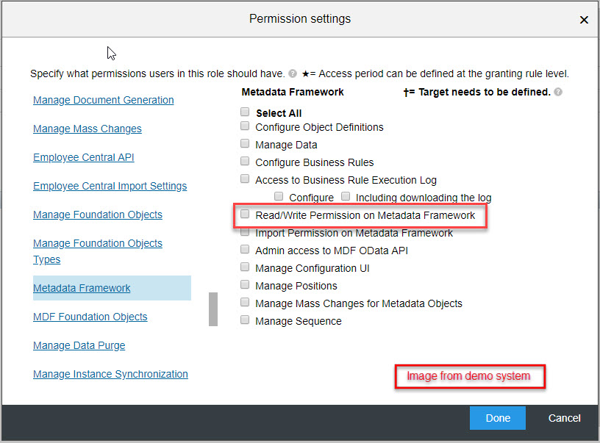Tick Access to Business Rule Execution Log
Image resolution: width=600 pixels, height=443 pixels.
pos(245,179)
